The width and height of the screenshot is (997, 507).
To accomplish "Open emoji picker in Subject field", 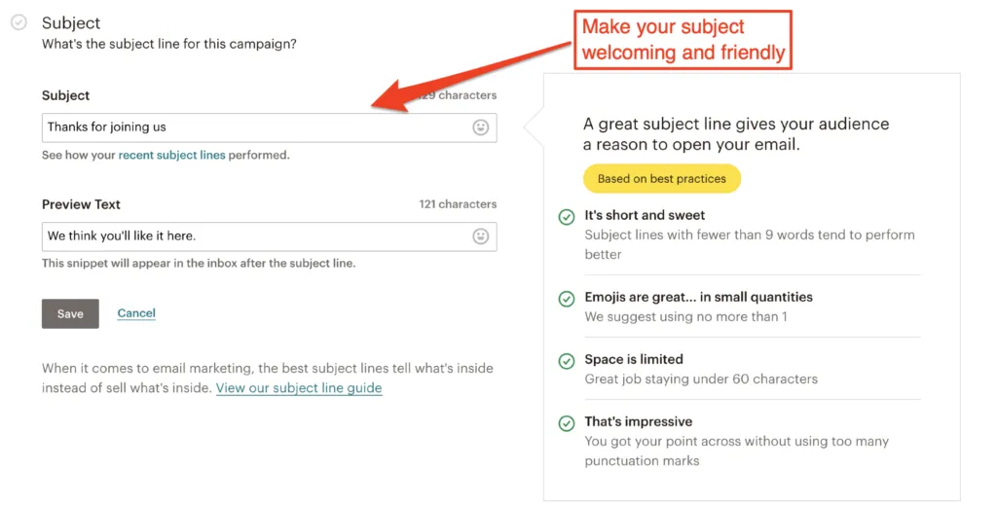I will (x=481, y=127).
